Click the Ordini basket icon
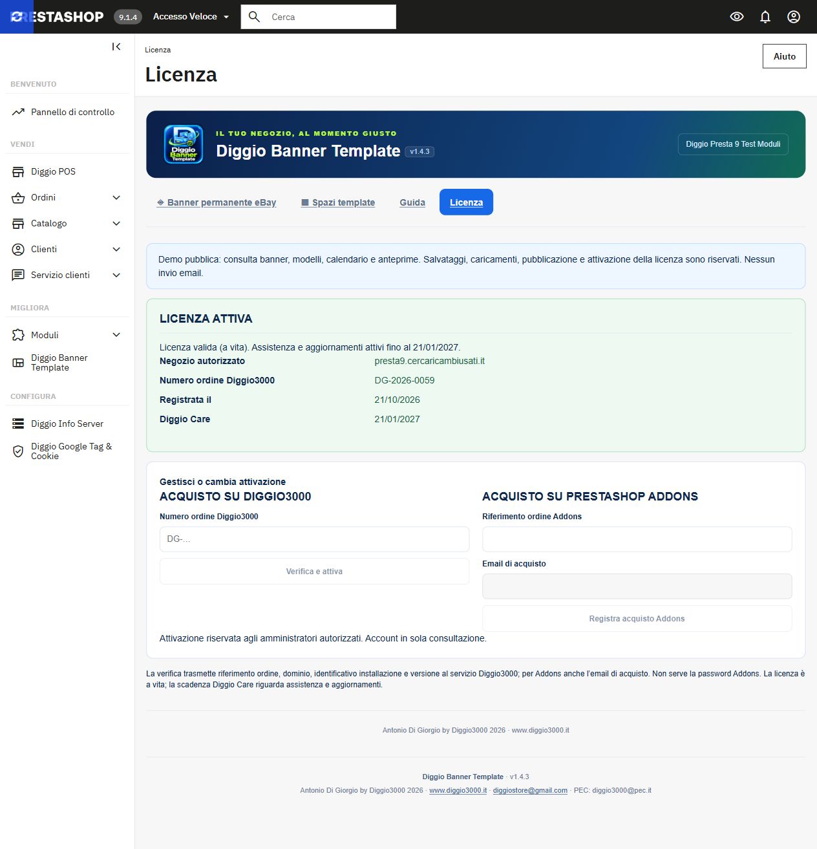This screenshot has width=817, height=849. click(x=18, y=197)
